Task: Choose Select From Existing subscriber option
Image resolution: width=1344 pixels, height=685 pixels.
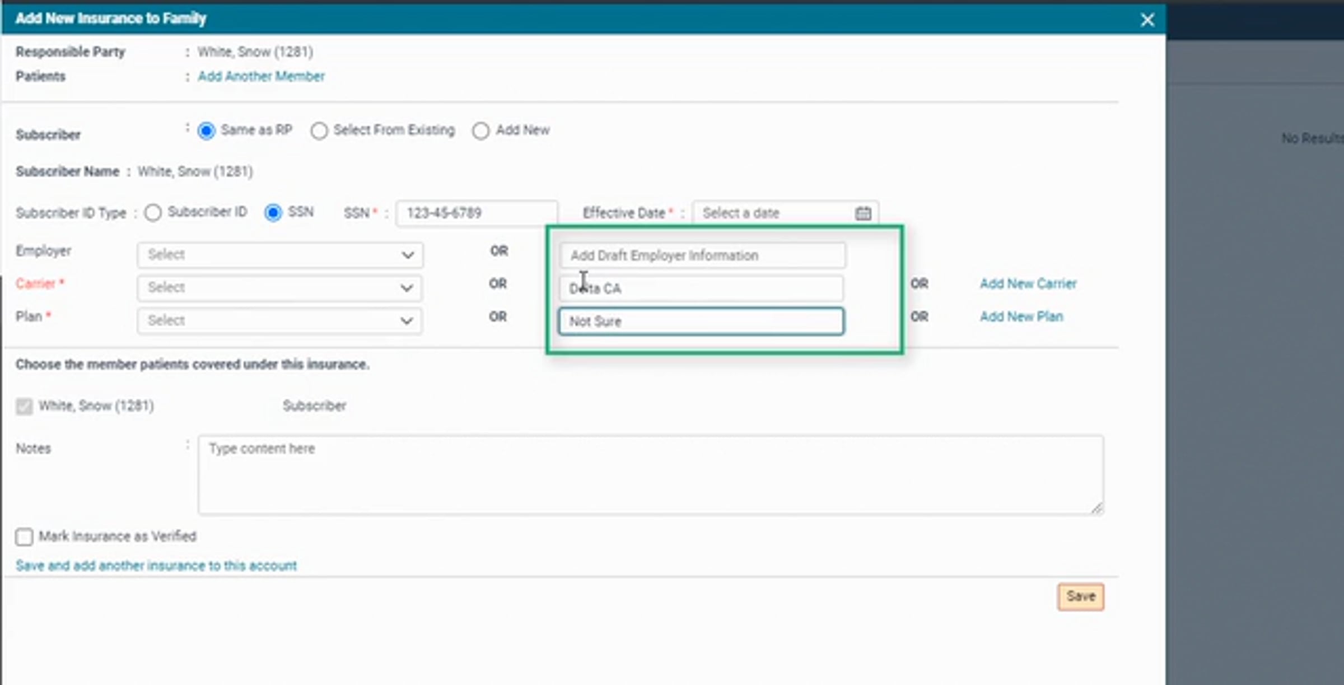Action: point(319,131)
